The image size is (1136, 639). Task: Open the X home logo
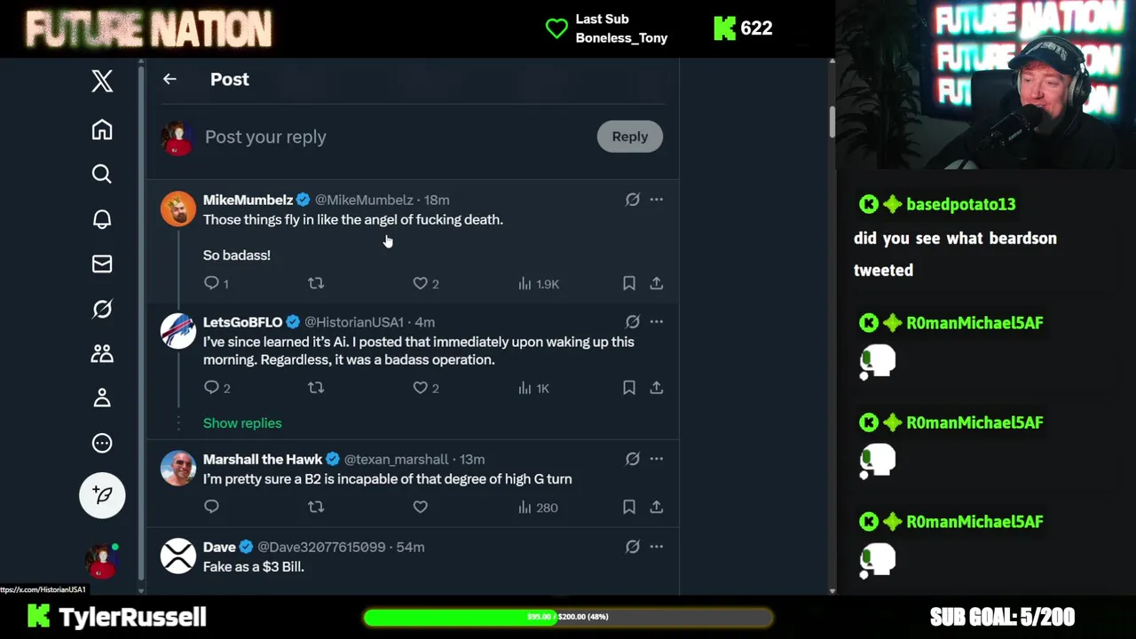(x=102, y=81)
